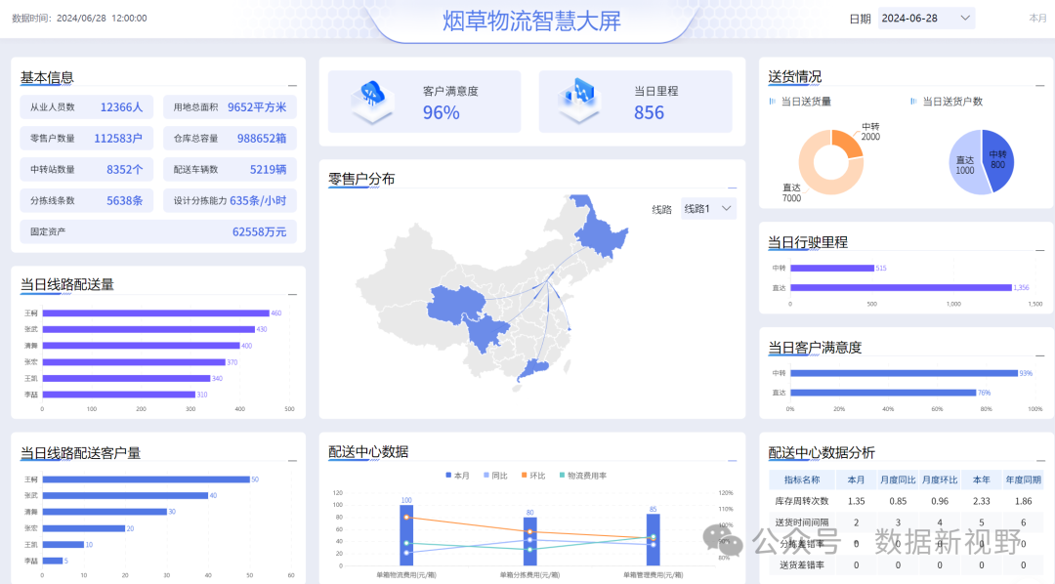This screenshot has width=1055, height=584.
Task: Click the minimize icon on 零售户分布 panel
Action: click(x=732, y=187)
